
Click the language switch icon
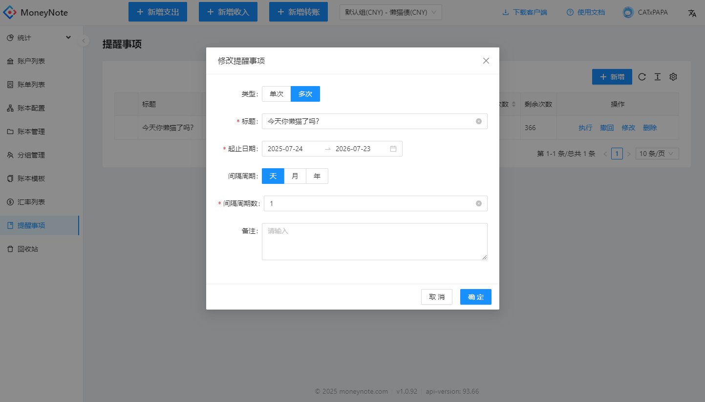692,13
